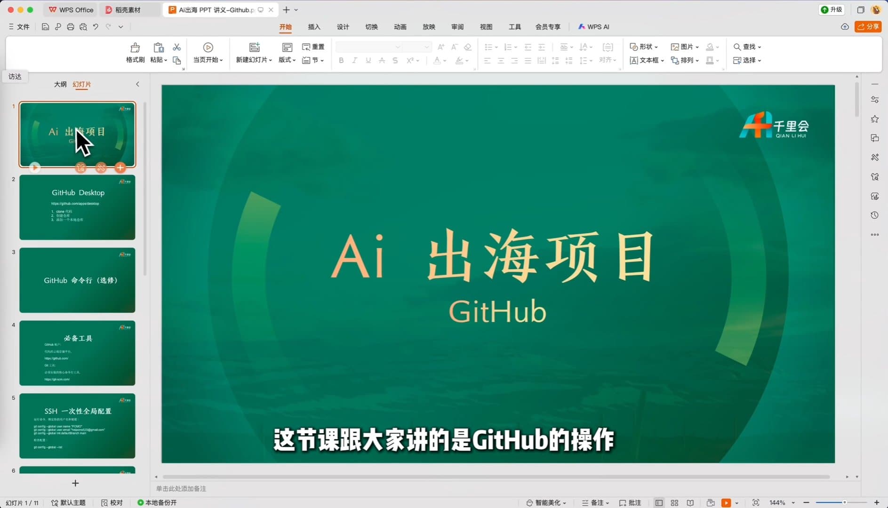
Task: Toggle underline formatting
Action: [x=368, y=60]
